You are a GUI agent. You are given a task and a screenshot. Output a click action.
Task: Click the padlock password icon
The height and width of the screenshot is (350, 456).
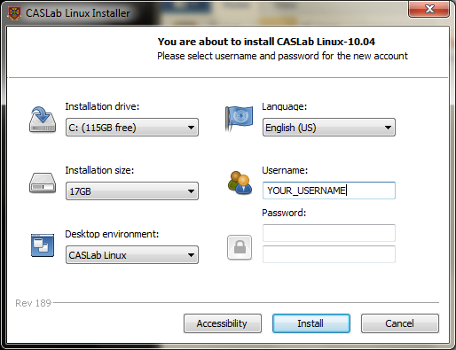pyautogui.click(x=240, y=247)
